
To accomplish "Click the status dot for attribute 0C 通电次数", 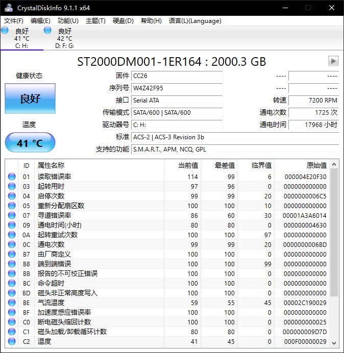I will pos(12,244).
